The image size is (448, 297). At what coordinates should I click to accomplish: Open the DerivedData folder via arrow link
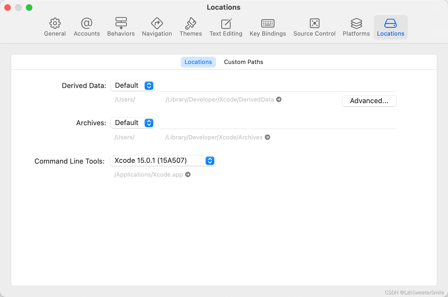pos(279,99)
